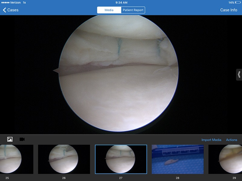
Task: Switch to the Media tab
Action: (x=109, y=10)
